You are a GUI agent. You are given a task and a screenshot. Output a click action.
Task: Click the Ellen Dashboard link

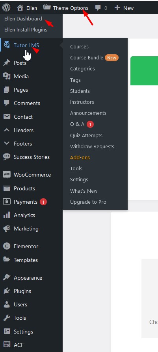click(23, 18)
